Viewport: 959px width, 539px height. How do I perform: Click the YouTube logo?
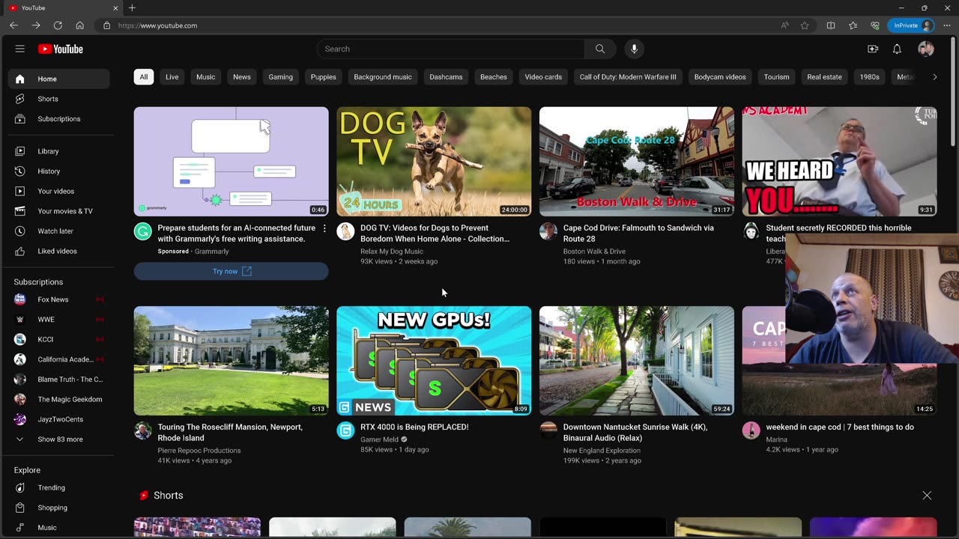point(61,49)
